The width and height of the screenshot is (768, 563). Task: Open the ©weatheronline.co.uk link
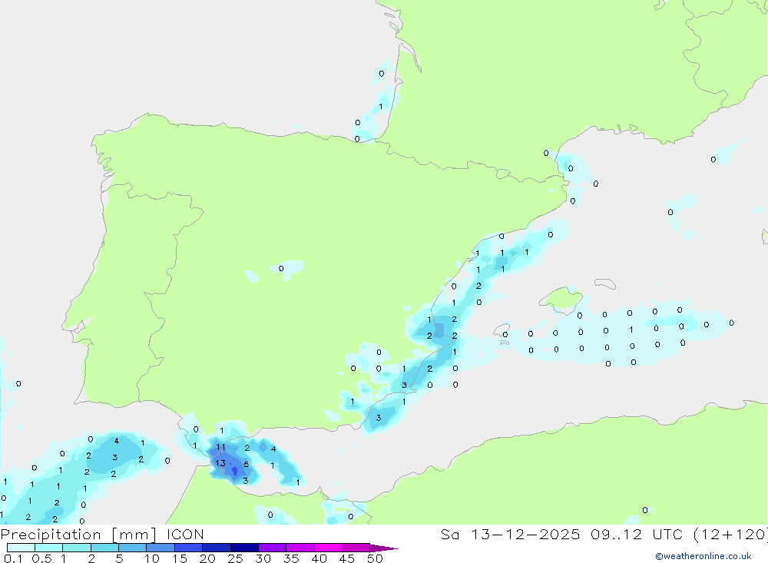703,556
